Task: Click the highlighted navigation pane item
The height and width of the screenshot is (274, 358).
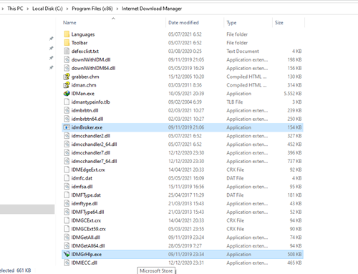Action: point(27,209)
